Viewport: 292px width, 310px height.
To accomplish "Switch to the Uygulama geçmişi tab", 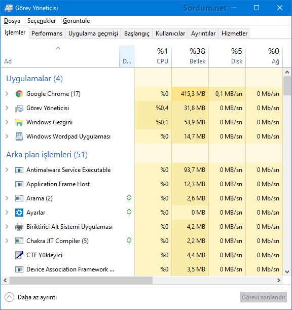I will (93, 33).
